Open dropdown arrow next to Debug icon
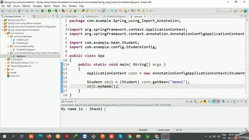The height and width of the screenshot is (140, 249). tap(46, 11)
